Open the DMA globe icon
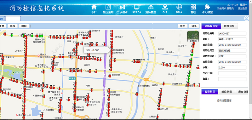This screenshot has height=120, width=252. [179, 7]
